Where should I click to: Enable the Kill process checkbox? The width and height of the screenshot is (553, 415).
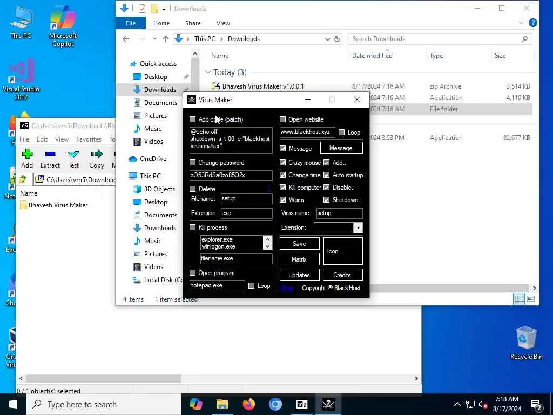[193, 227]
